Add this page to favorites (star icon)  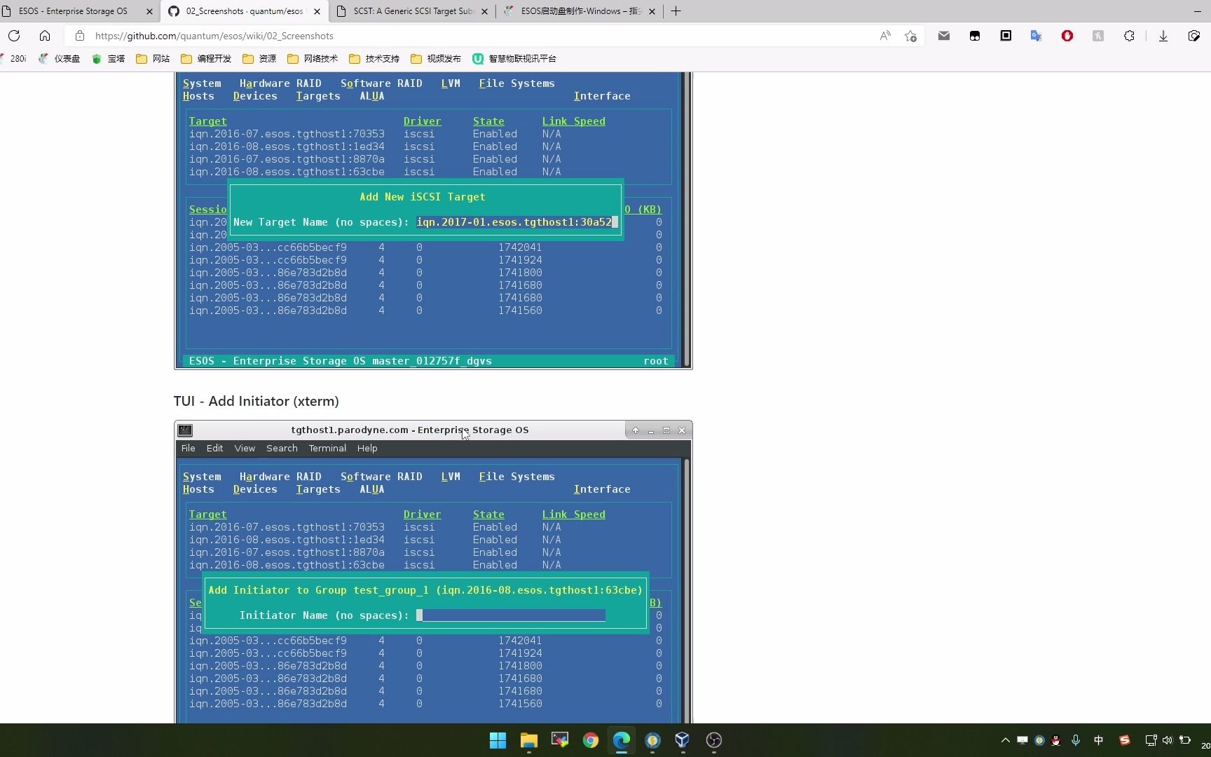pyautogui.click(x=910, y=36)
